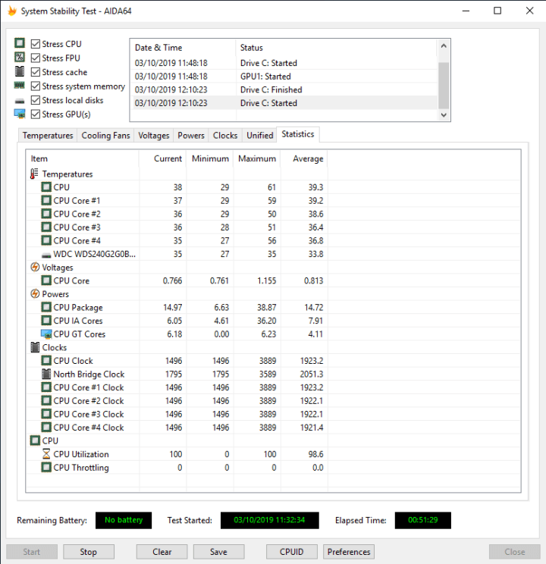Click the Status log column header
The width and height of the screenshot is (546, 564).
[x=337, y=48]
